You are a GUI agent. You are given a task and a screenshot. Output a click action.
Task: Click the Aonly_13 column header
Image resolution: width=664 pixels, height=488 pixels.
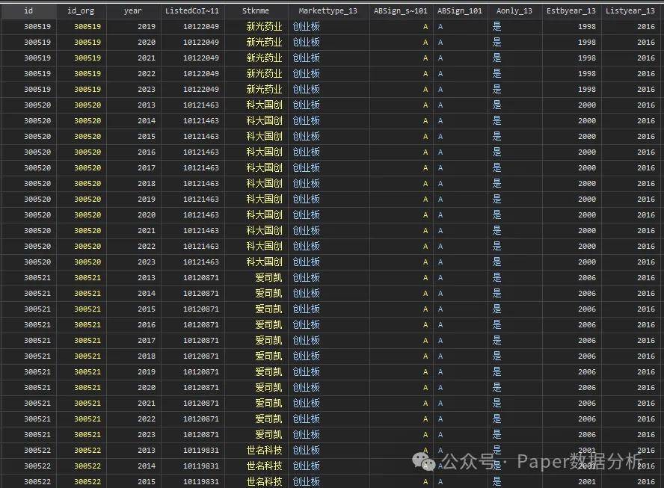pyautogui.click(x=514, y=11)
